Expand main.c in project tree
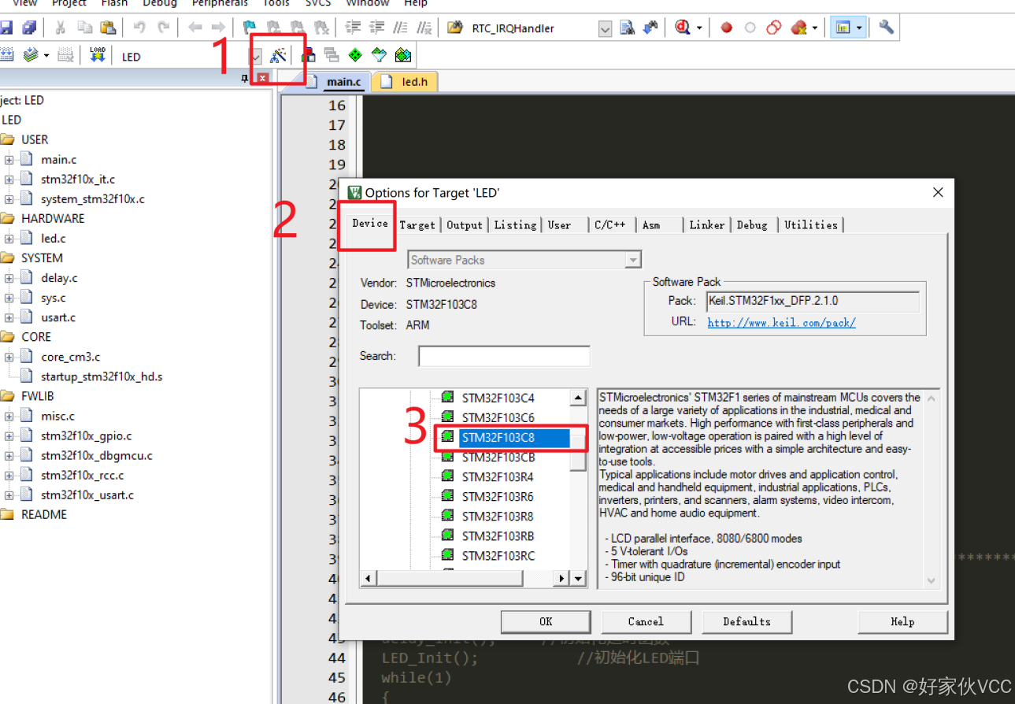Viewport: 1015px width, 704px height. tap(9, 160)
